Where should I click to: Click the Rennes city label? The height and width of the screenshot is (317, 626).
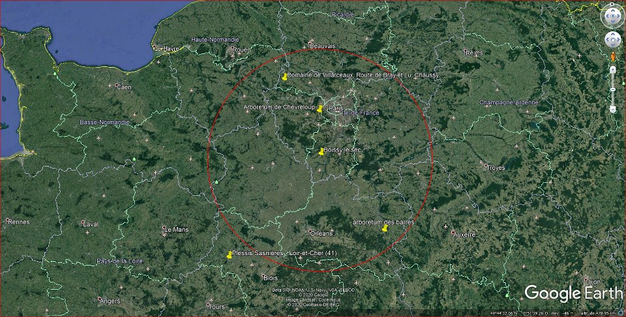[x=18, y=222]
